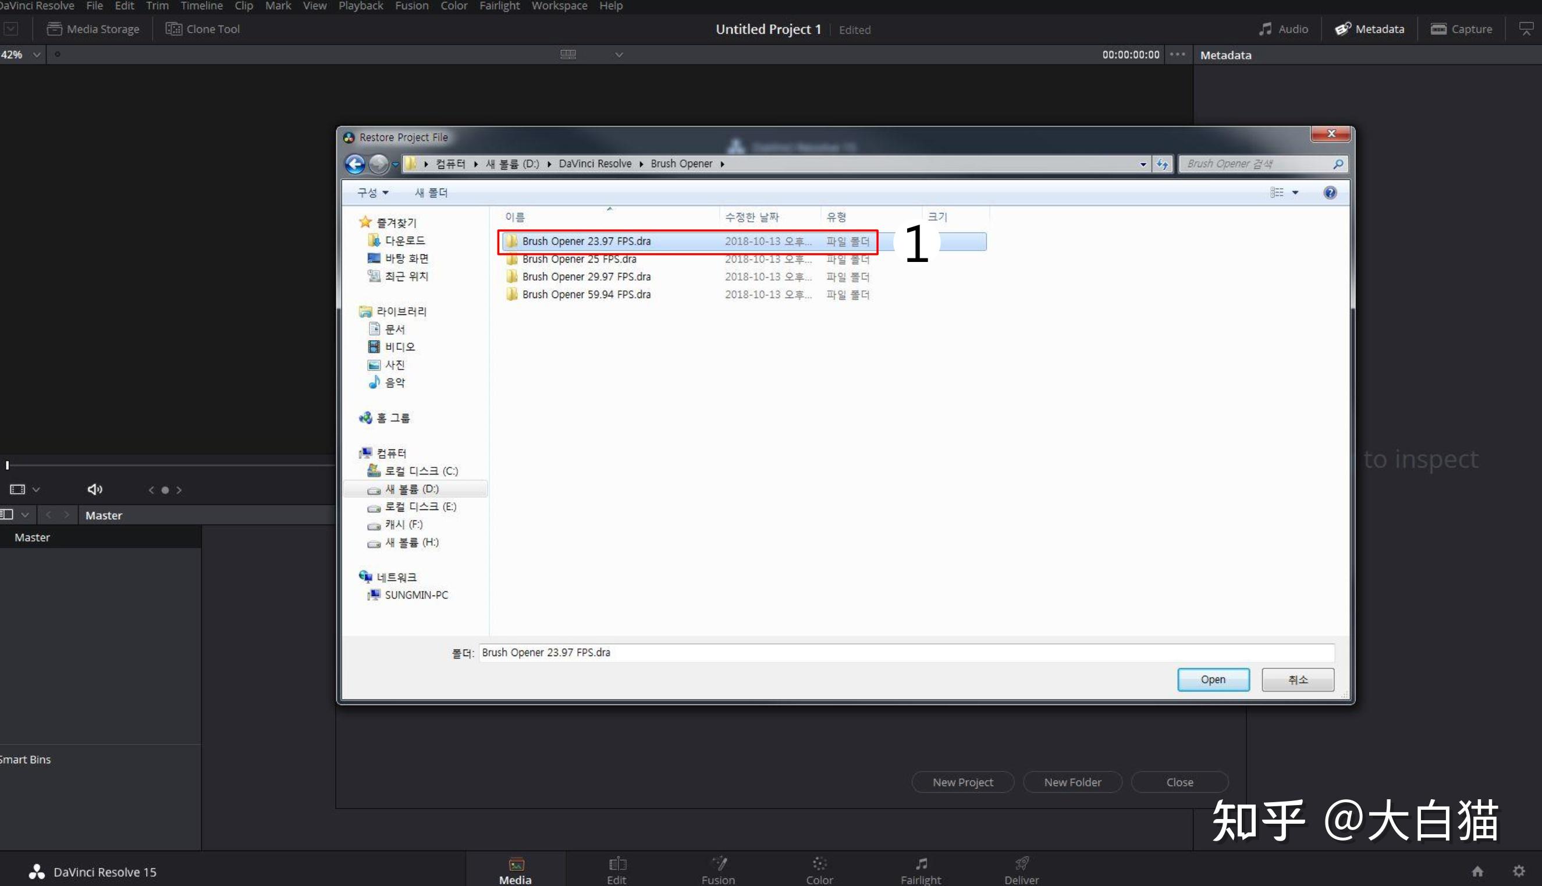
Task: Switch to the Deliver page
Action: pos(1021,870)
